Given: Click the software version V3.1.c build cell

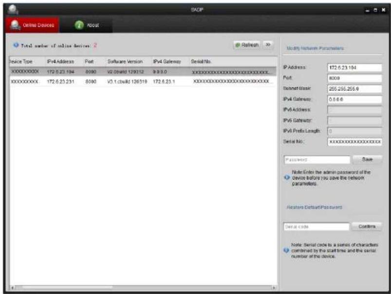Looking at the screenshot, I should tap(127, 82).
